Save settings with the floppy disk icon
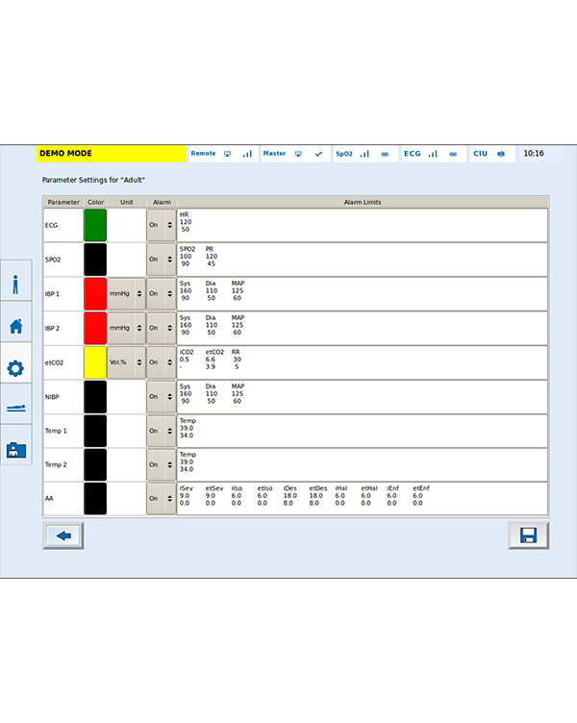The width and height of the screenshot is (577, 723). click(528, 536)
